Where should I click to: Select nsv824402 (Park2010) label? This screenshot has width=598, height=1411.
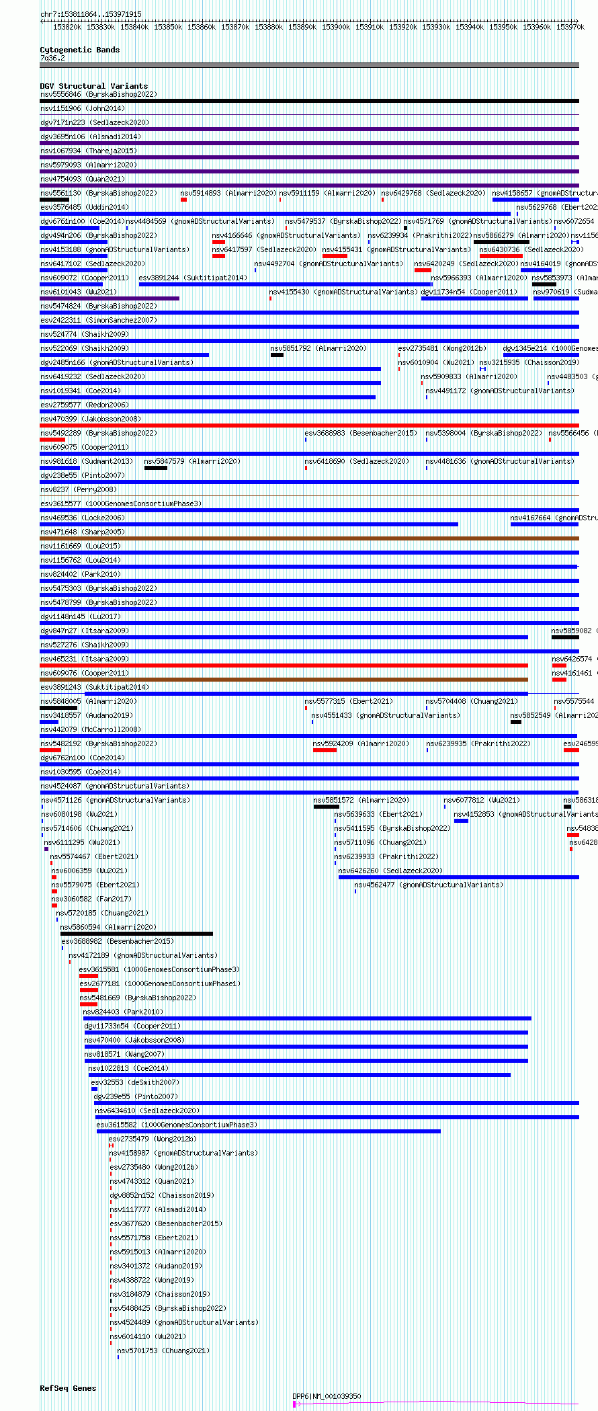[81, 574]
